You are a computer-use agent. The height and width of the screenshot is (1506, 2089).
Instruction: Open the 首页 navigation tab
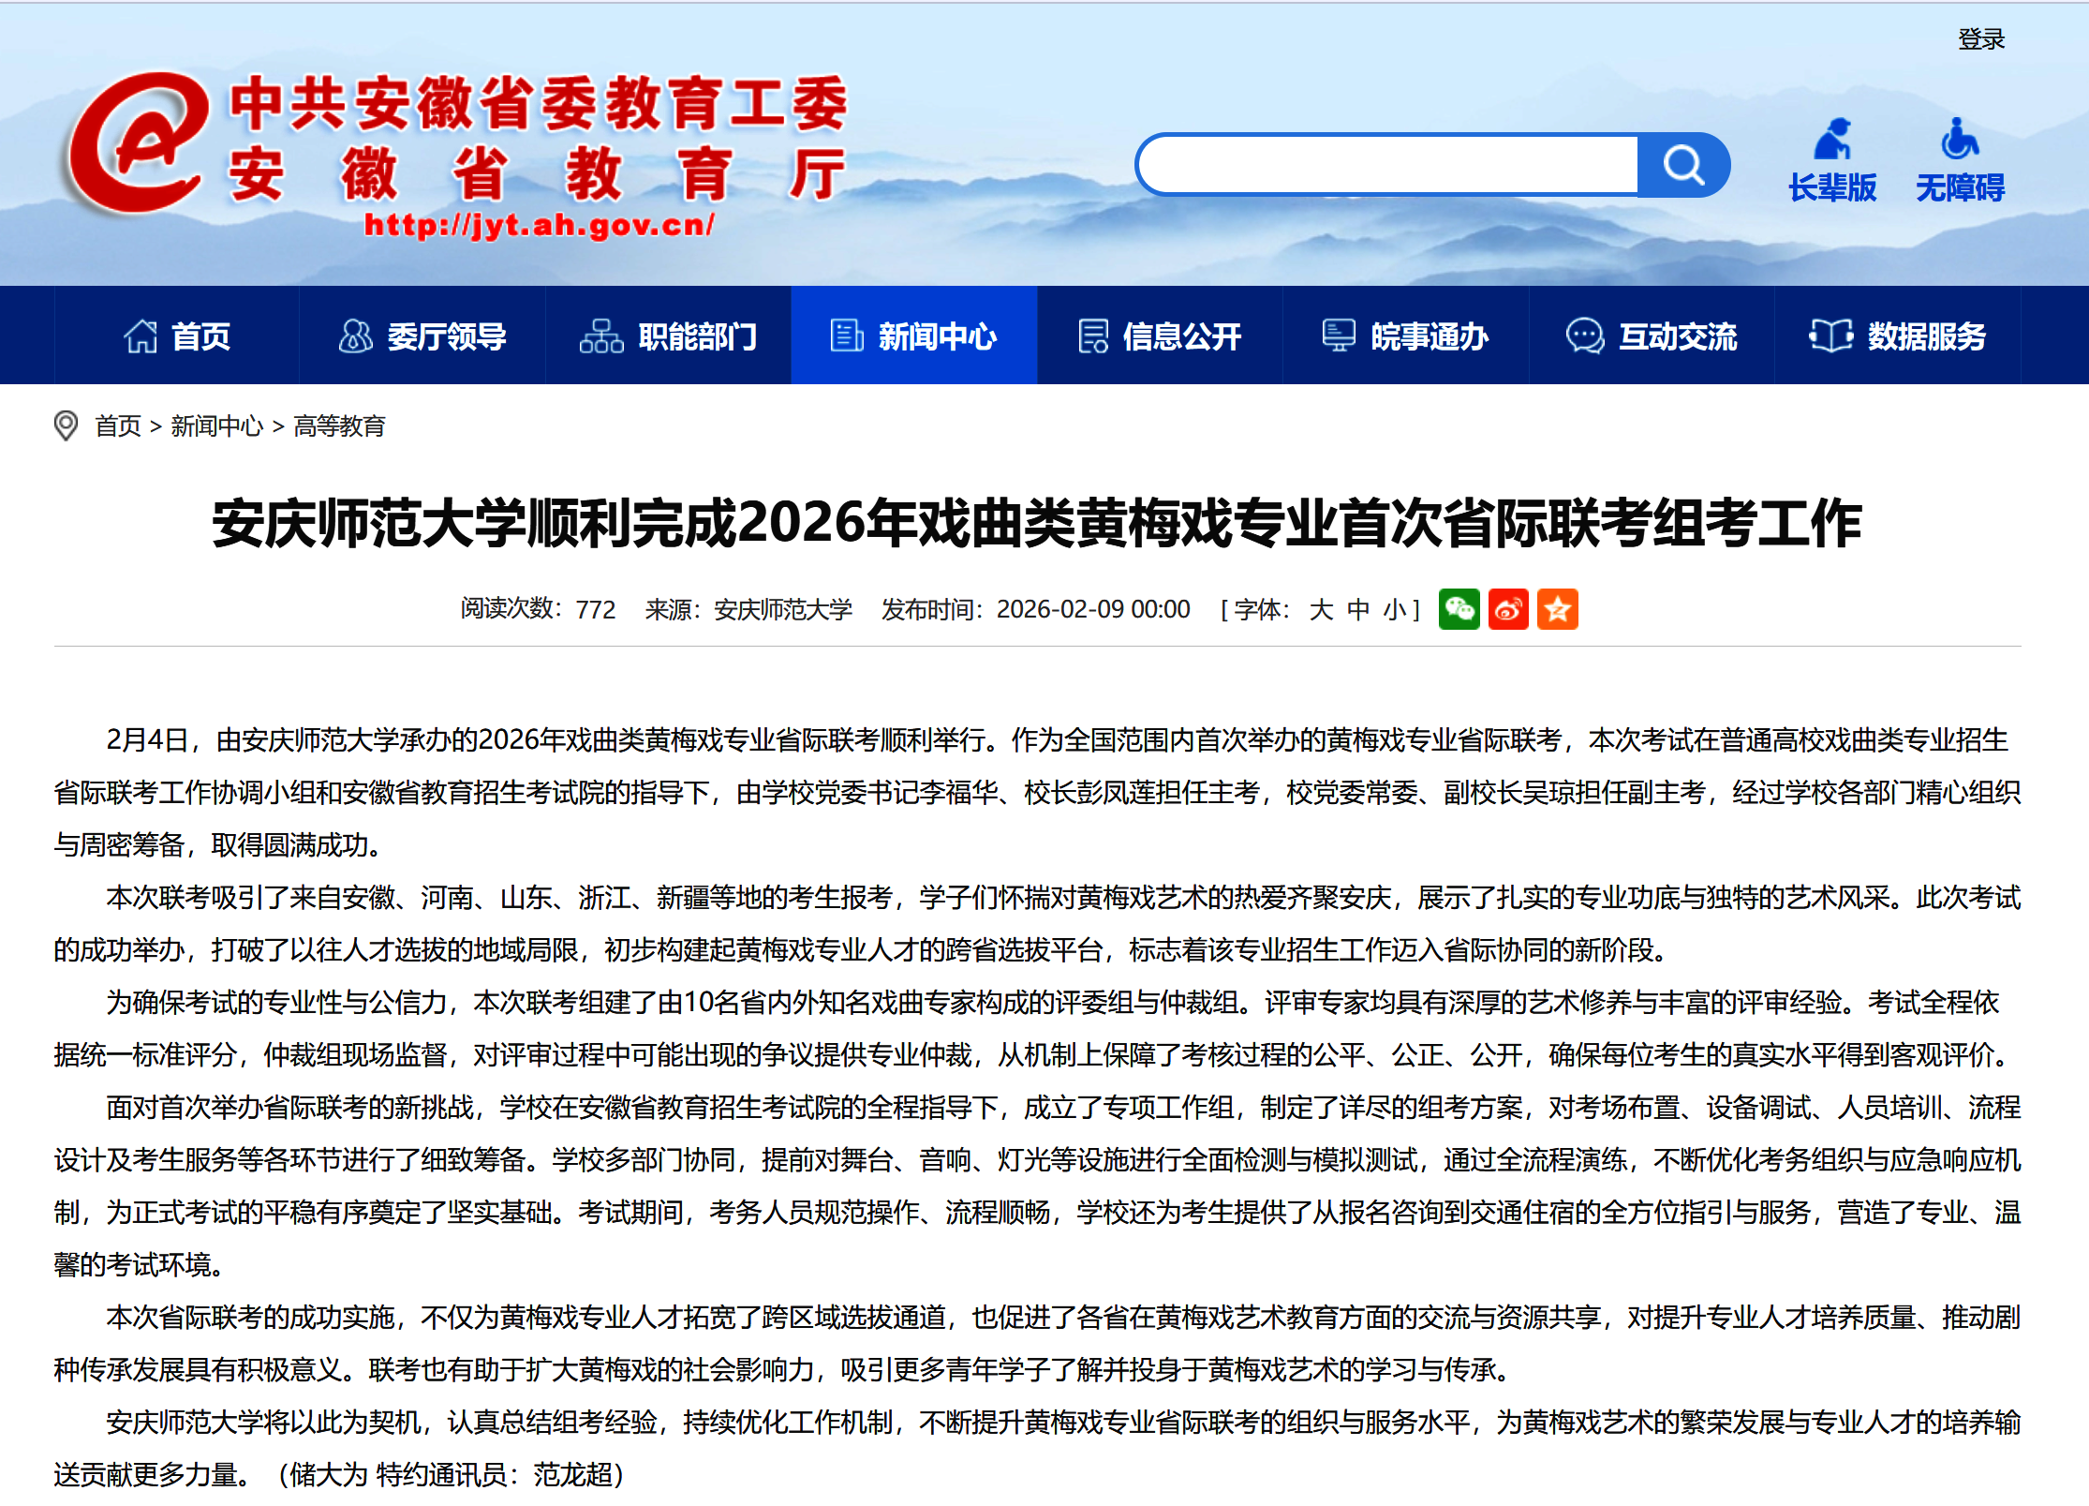(177, 335)
